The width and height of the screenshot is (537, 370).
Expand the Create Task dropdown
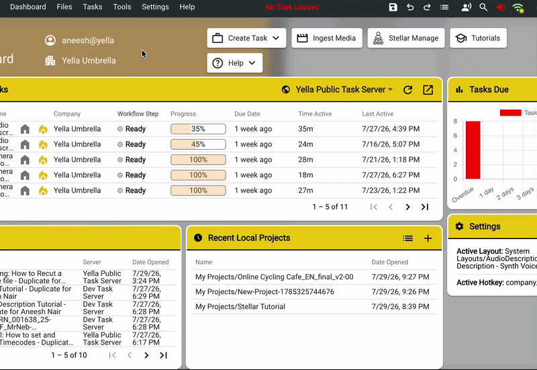click(x=246, y=38)
